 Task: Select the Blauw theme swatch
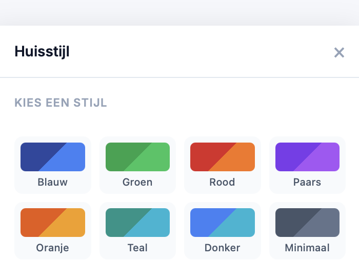pos(53,157)
